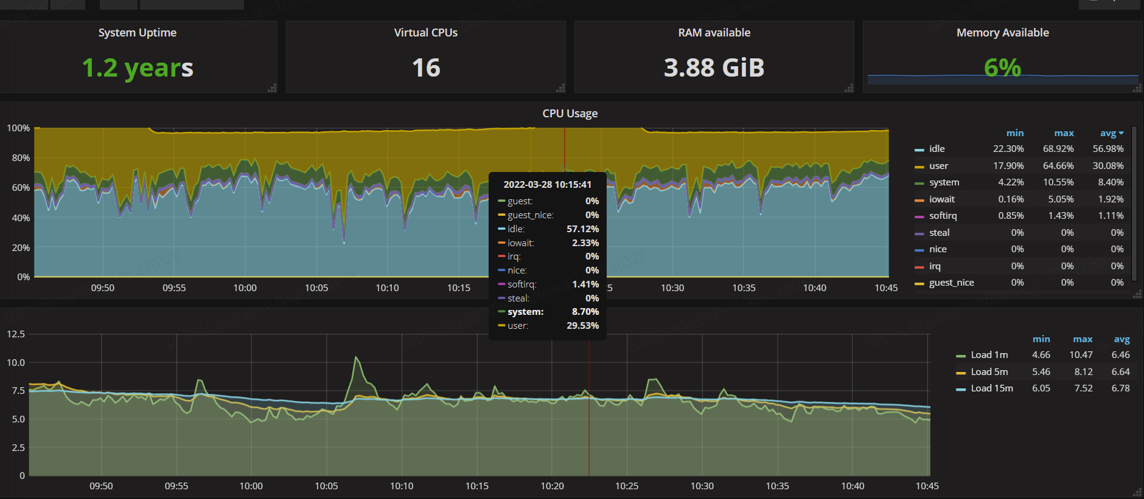1144x499 pixels.
Task: Click the System Uptime panel resize handle
Action: click(273, 88)
